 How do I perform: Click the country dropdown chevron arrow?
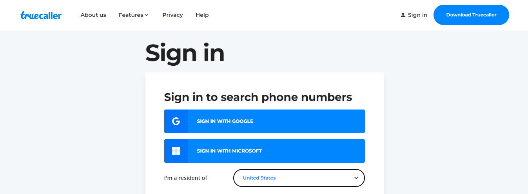(356, 178)
